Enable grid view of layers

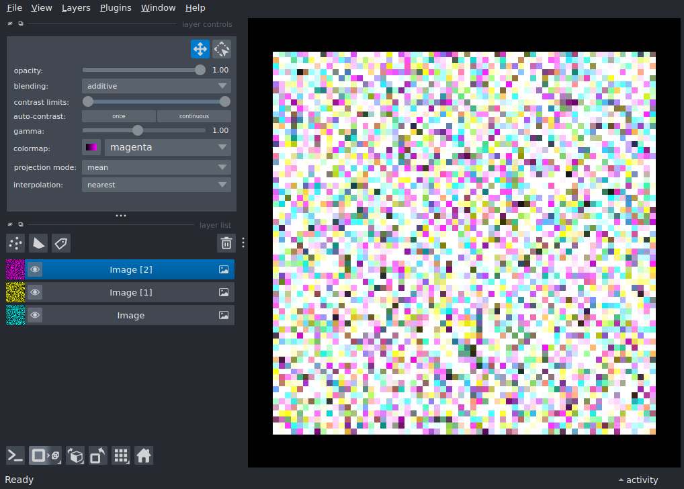(x=121, y=455)
